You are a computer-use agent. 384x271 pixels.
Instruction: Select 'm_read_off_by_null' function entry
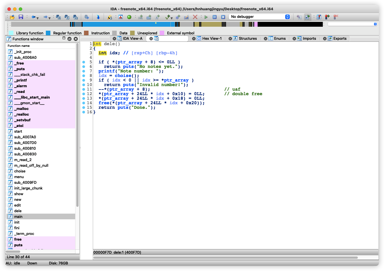coord(41,165)
